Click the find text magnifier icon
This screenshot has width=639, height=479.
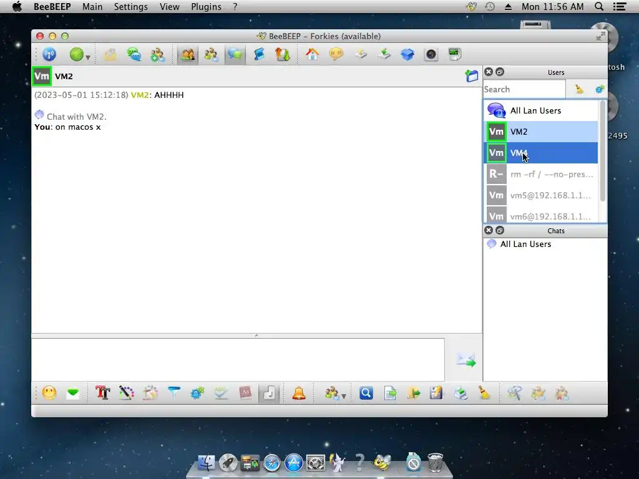pos(366,393)
